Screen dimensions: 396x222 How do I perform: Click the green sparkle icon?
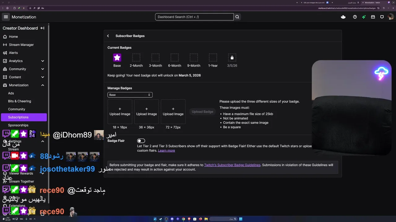pyautogui.click(x=364, y=17)
